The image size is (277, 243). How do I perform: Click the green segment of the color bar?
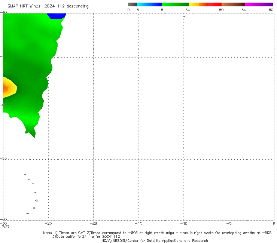(x=175, y=4)
